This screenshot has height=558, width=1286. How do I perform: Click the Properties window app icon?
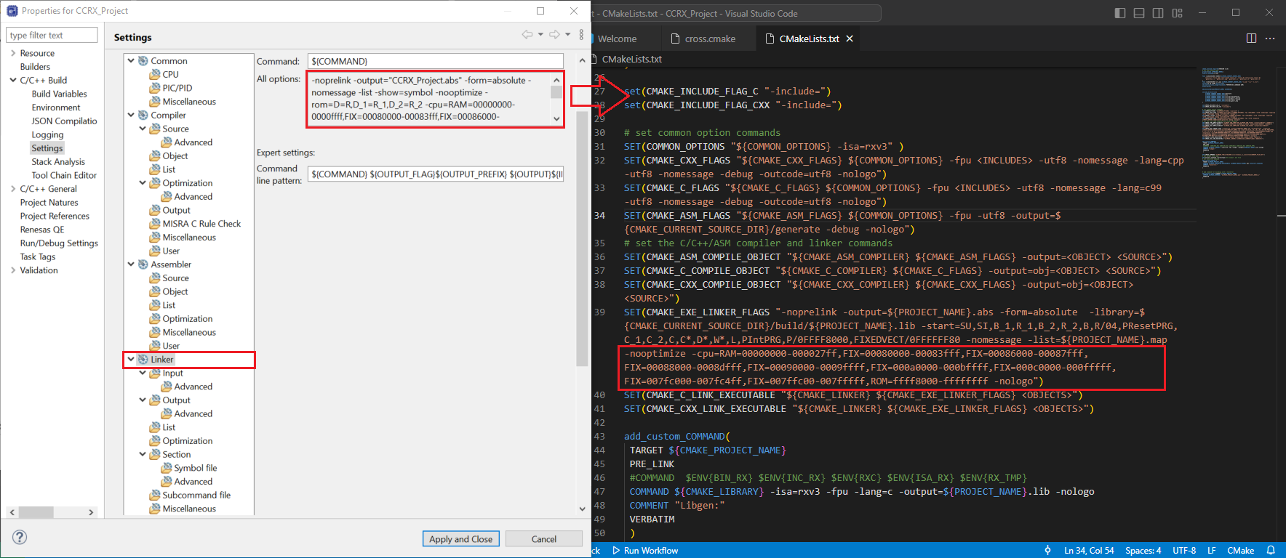tap(12, 11)
